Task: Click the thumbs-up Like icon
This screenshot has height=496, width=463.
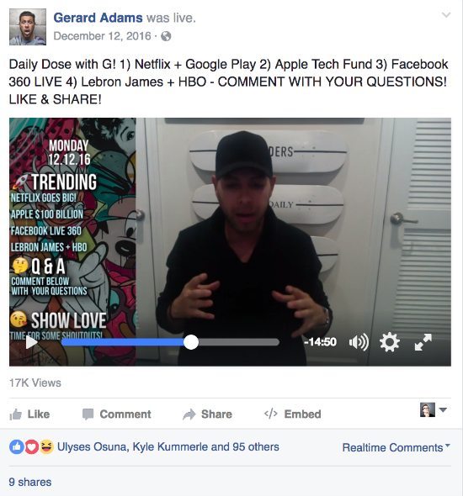Action: coord(15,414)
